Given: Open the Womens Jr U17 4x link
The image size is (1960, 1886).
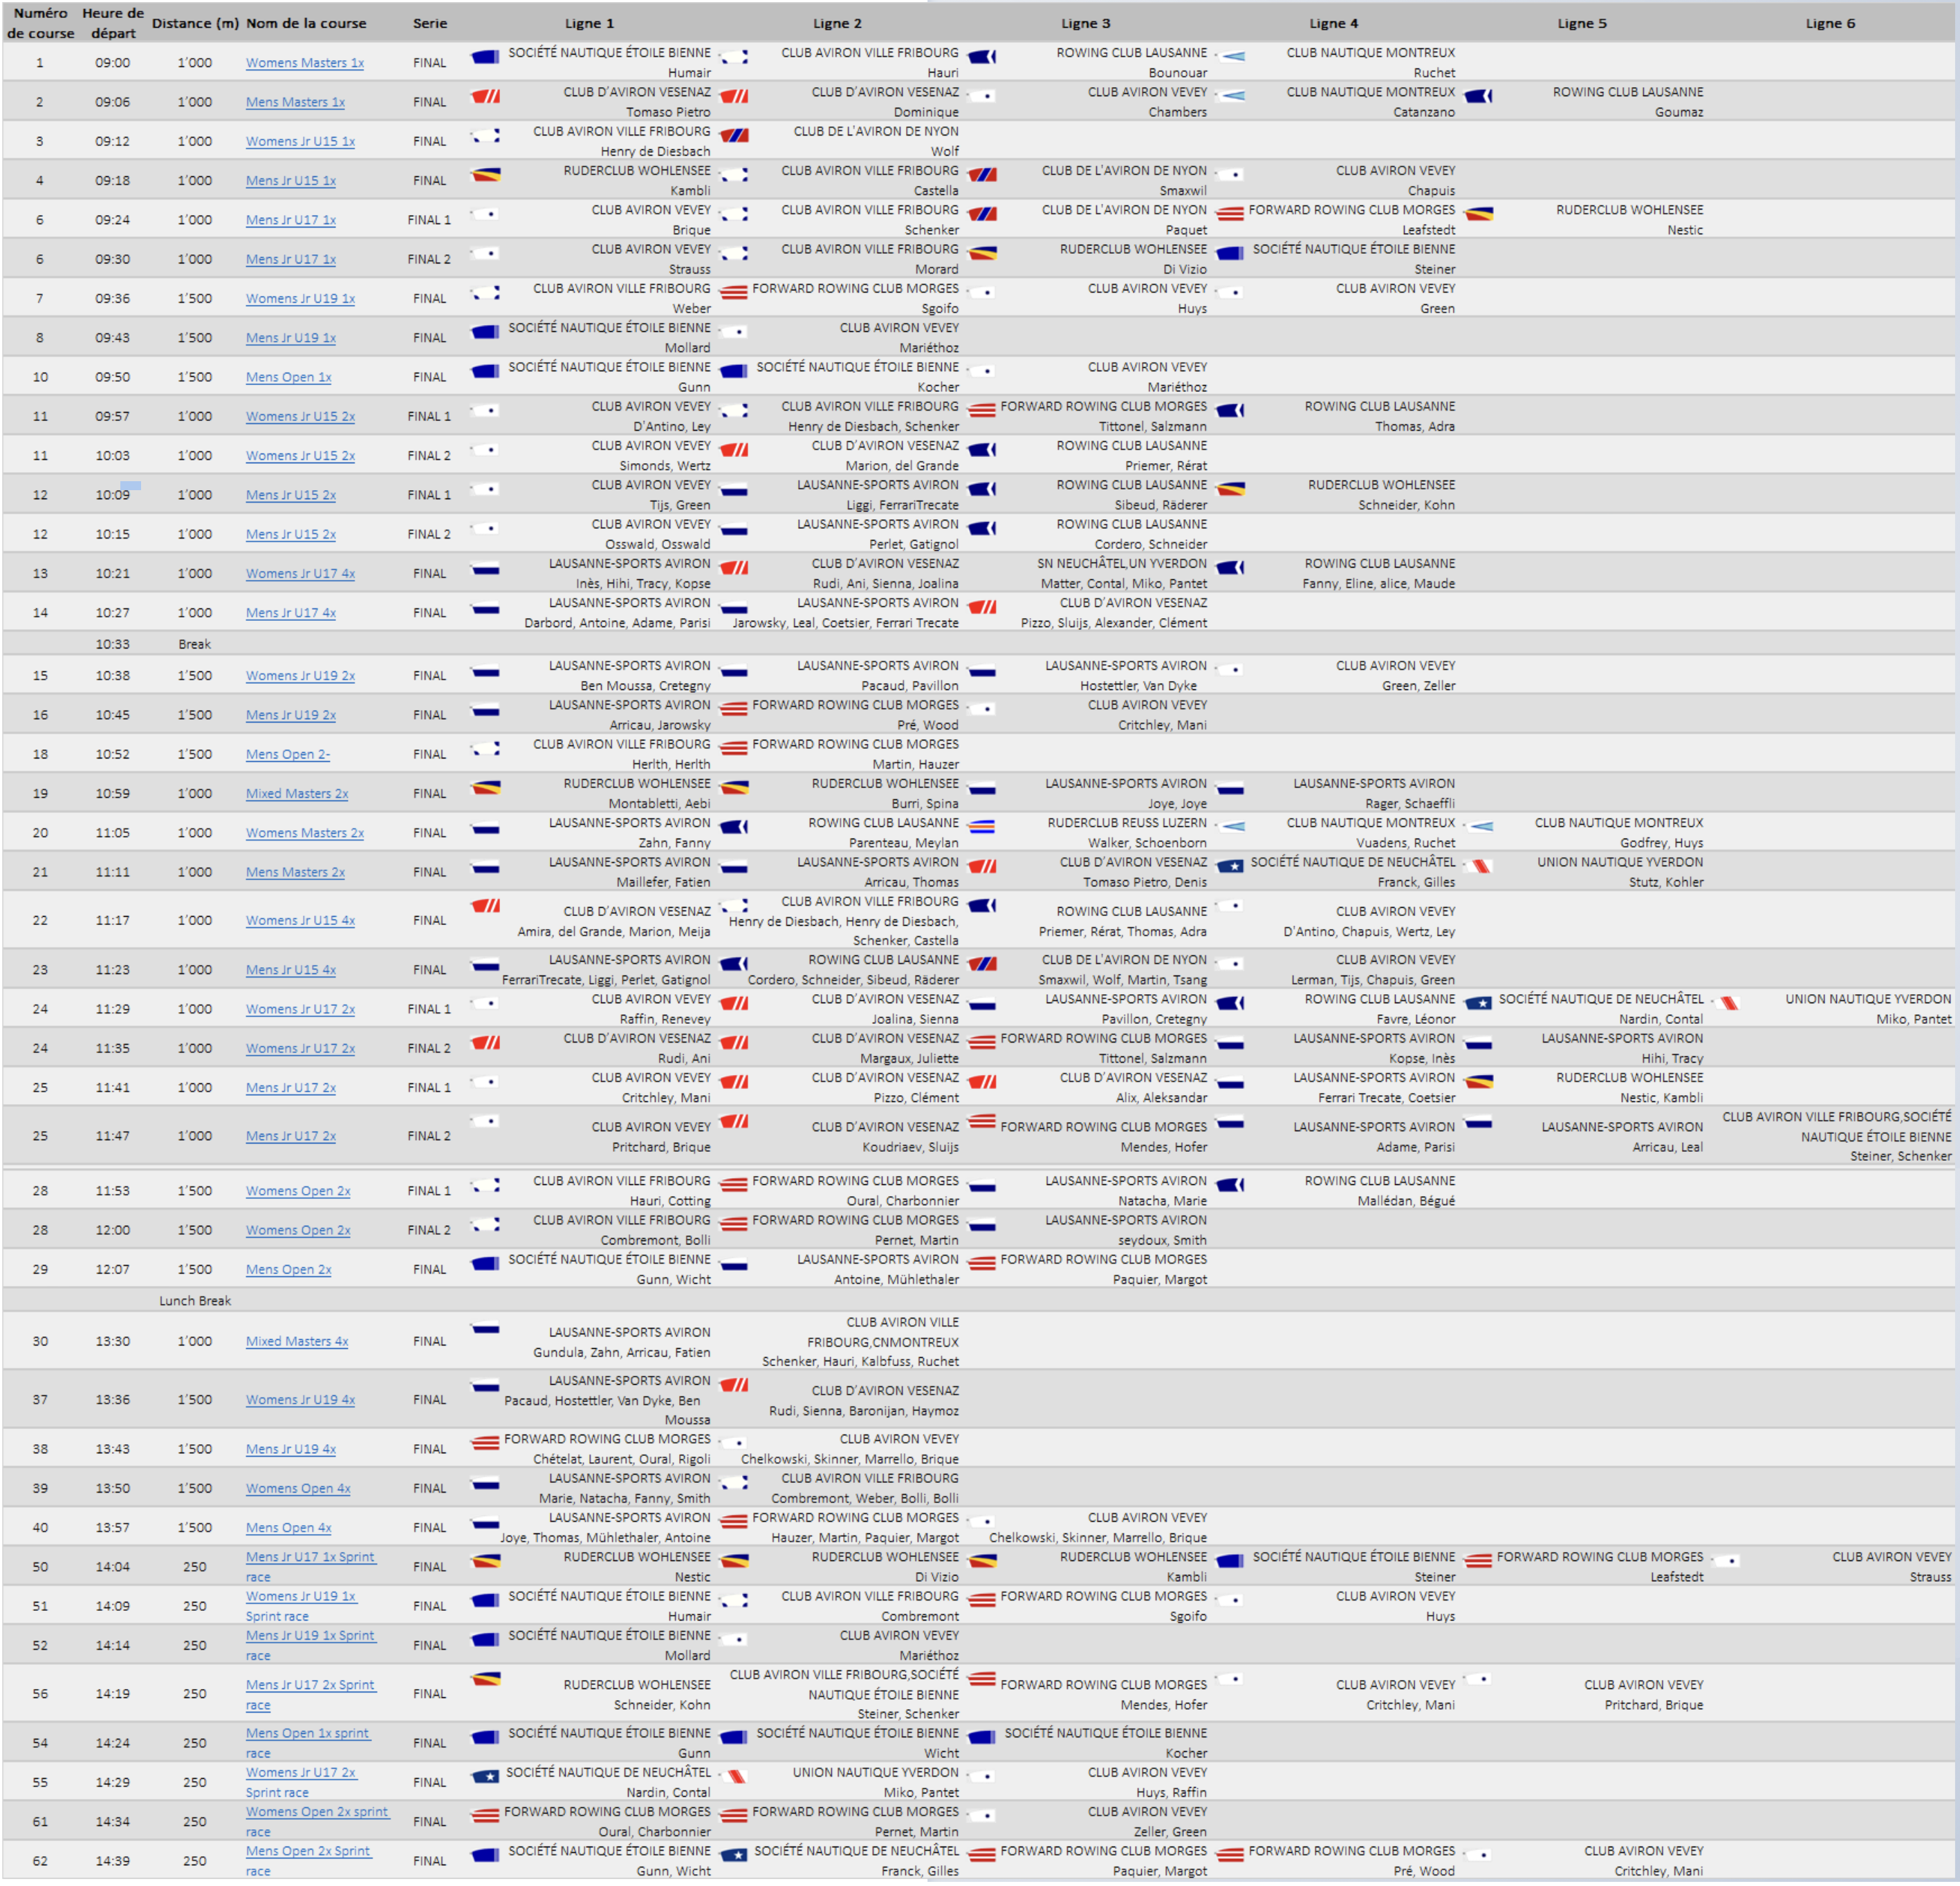Looking at the screenshot, I should click(x=300, y=574).
